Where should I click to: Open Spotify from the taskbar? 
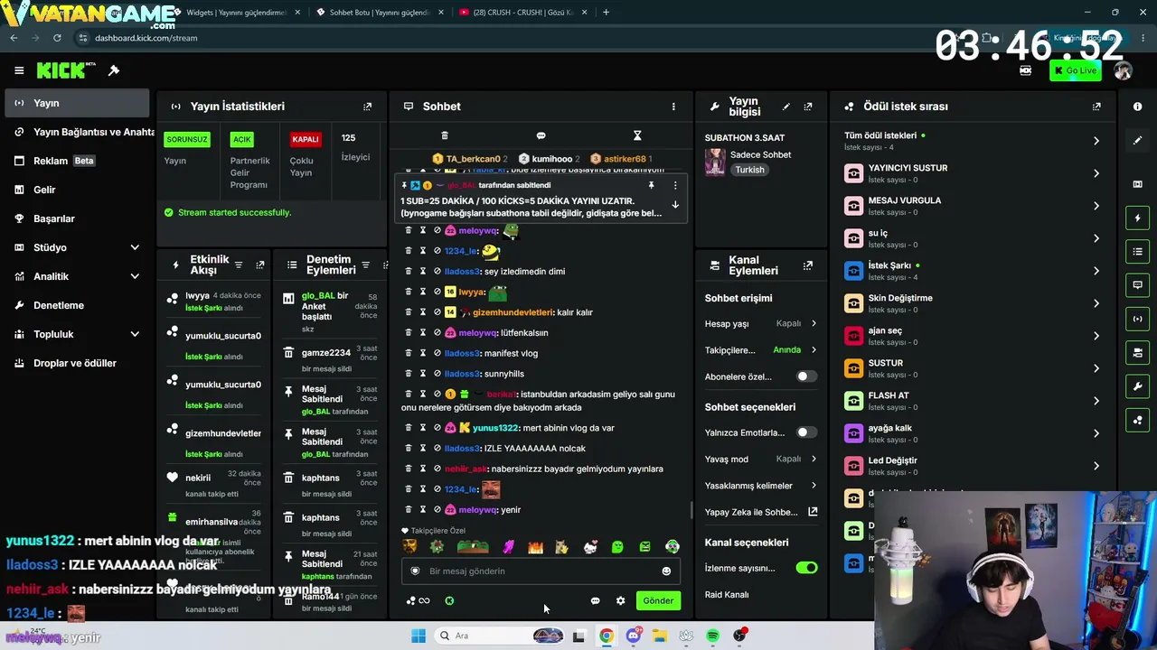click(x=712, y=636)
